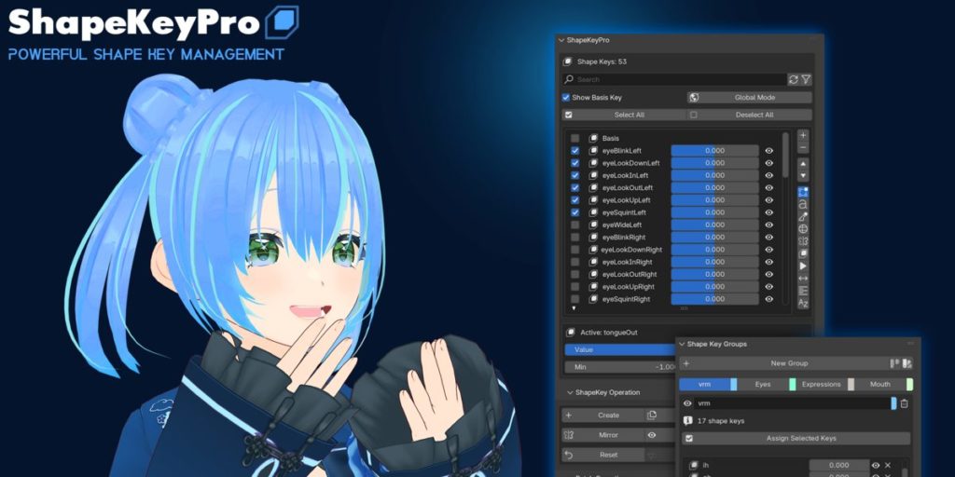
Task: Click into the shape key Search field
Action: click(676, 80)
